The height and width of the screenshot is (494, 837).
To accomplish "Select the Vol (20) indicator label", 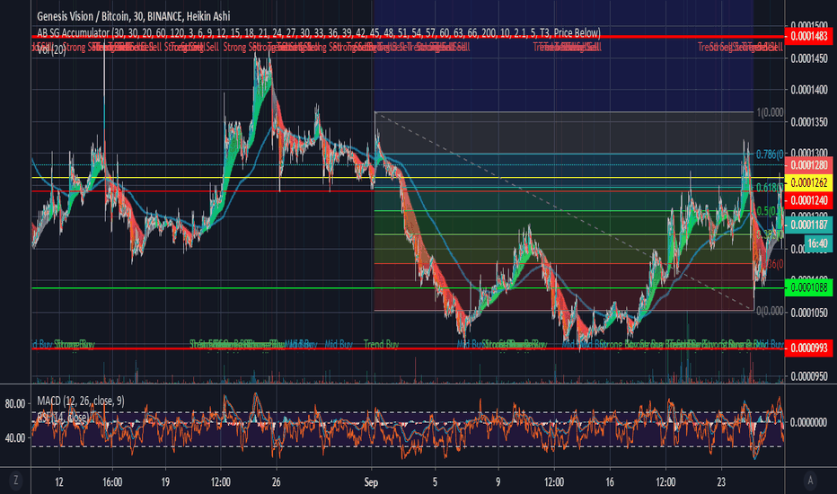I will [51, 50].
